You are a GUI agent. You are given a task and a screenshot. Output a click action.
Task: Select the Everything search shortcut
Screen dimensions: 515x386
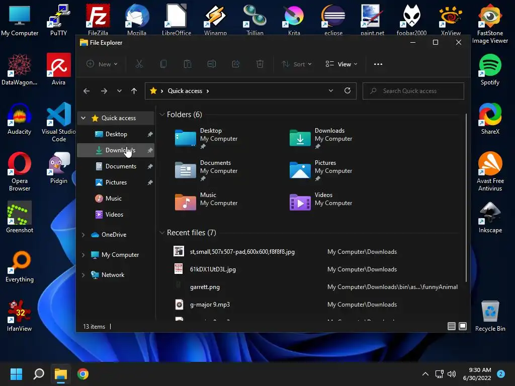(x=20, y=266)
